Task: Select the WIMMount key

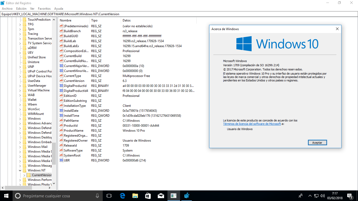Action: (36, 114)
